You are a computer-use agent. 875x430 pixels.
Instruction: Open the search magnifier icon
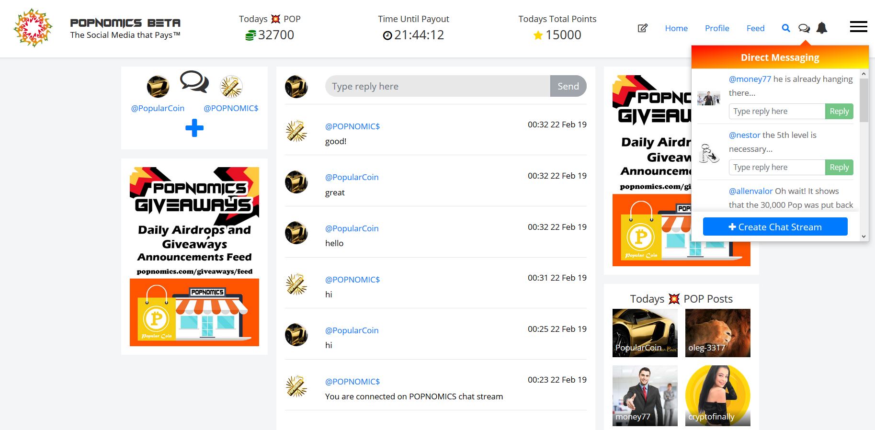tap(786, 28)
